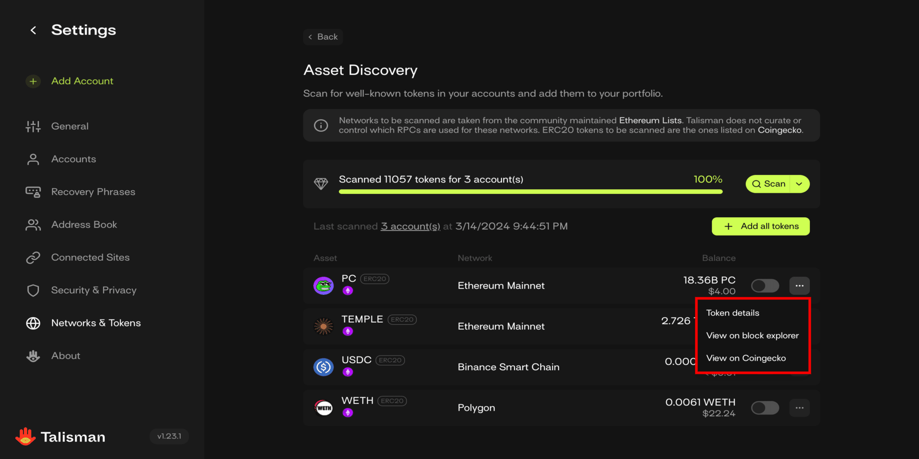Select Token details from context menu

click(733, 313)
